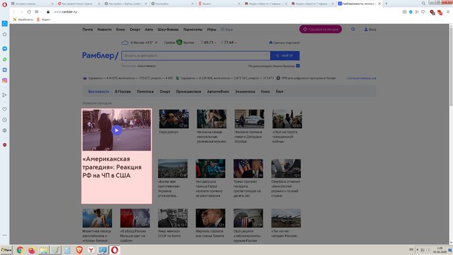Image resolution: width=453 pixels, height=255 pixels.
Task: Click the Сделать стартовой link
Action: 284,43
